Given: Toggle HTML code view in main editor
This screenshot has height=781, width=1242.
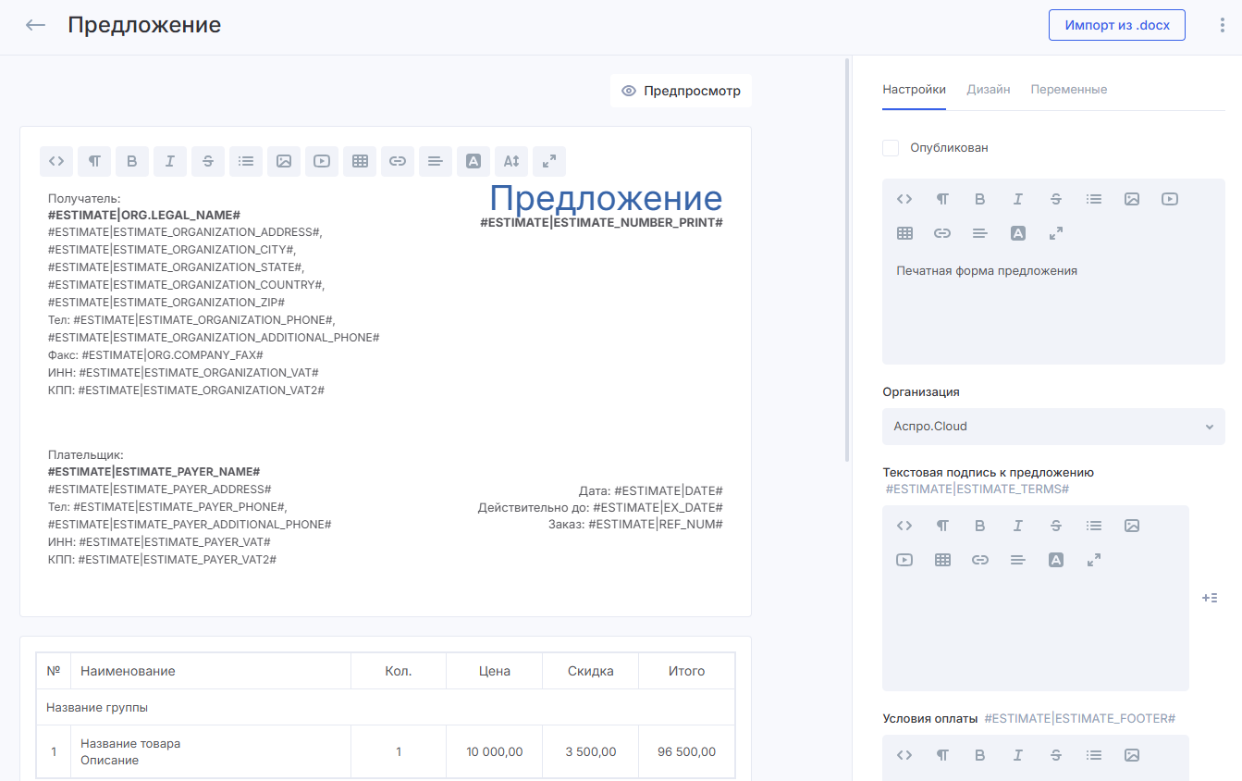Looking at the screenshot, I should click(56, 161).
